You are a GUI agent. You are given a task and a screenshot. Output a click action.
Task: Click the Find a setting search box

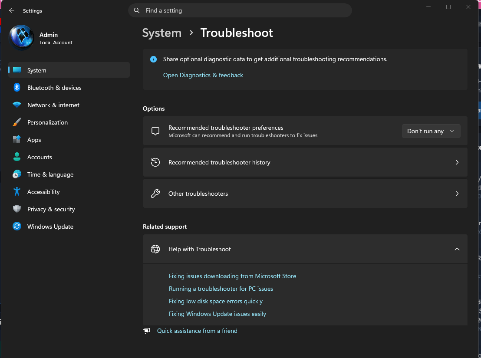point(240,10)
